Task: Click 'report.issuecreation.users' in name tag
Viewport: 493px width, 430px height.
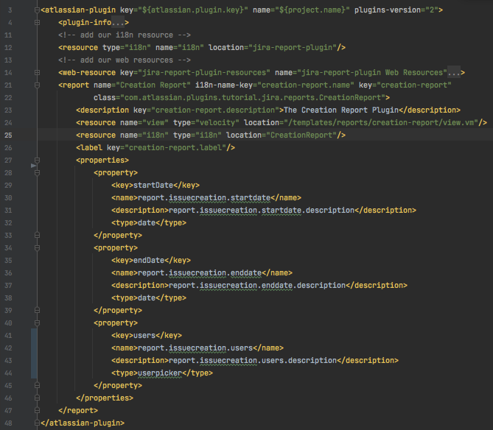Action: coord(195,348)
